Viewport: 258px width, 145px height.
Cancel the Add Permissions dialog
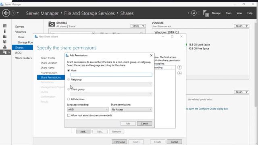point(144,124)
